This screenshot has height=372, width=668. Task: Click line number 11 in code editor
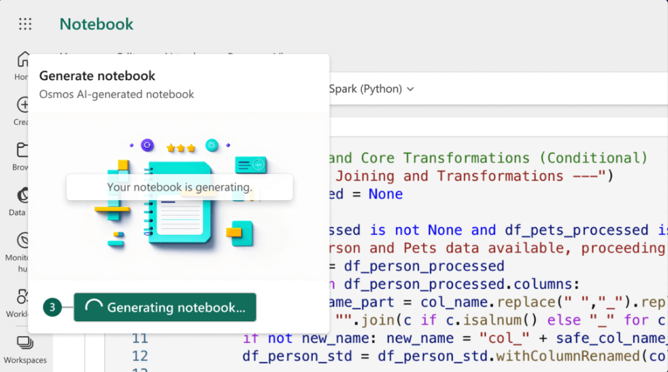139,339
